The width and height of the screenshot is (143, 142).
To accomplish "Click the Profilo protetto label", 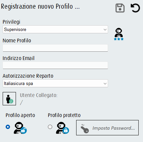I will pyautogui.click(x=64, y=115).
